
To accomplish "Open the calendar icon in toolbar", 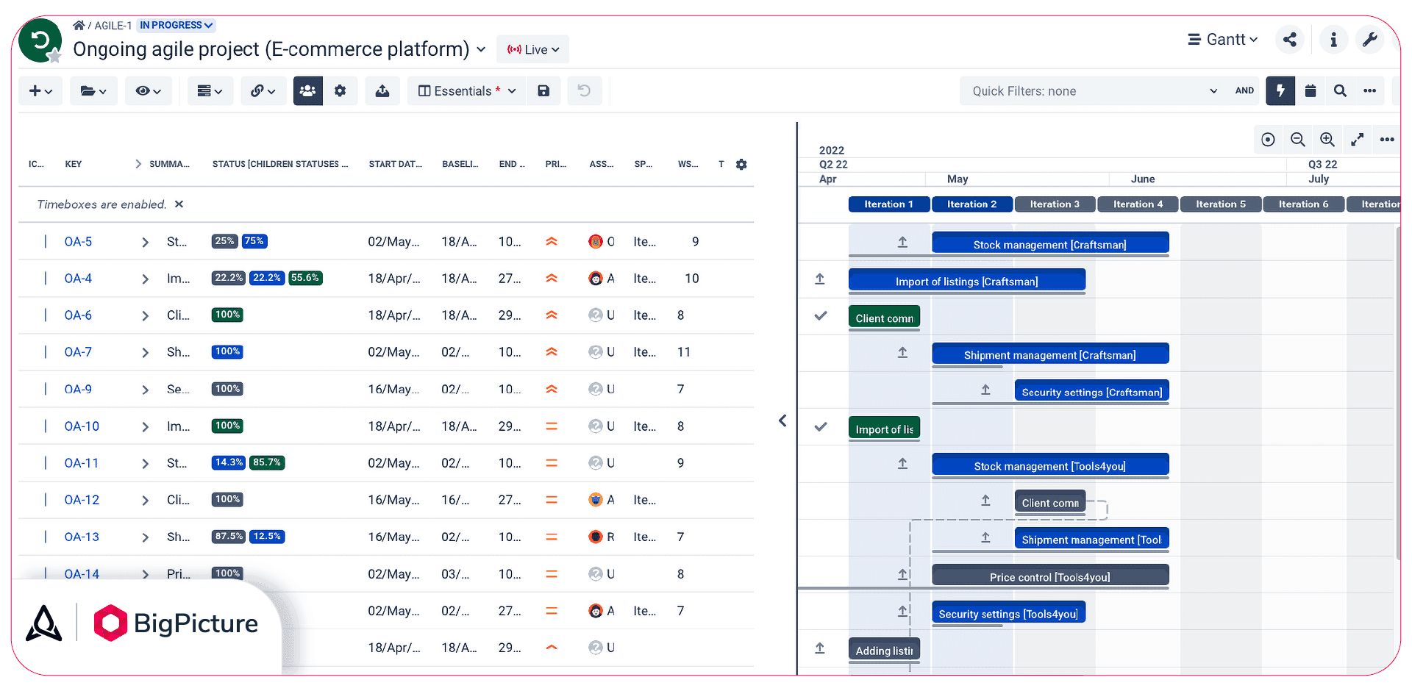I will (1311, 91).
